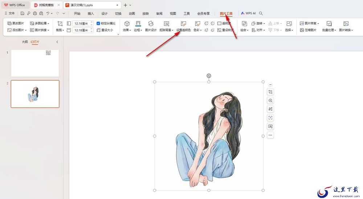
Task: Switch to the 开始 tab
Action: pos(77,13)
